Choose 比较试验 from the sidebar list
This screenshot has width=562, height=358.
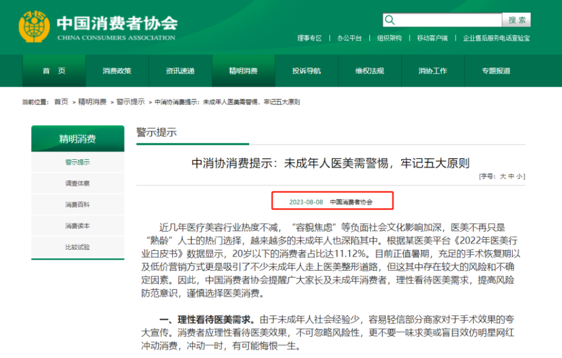(x=77, y=247)
